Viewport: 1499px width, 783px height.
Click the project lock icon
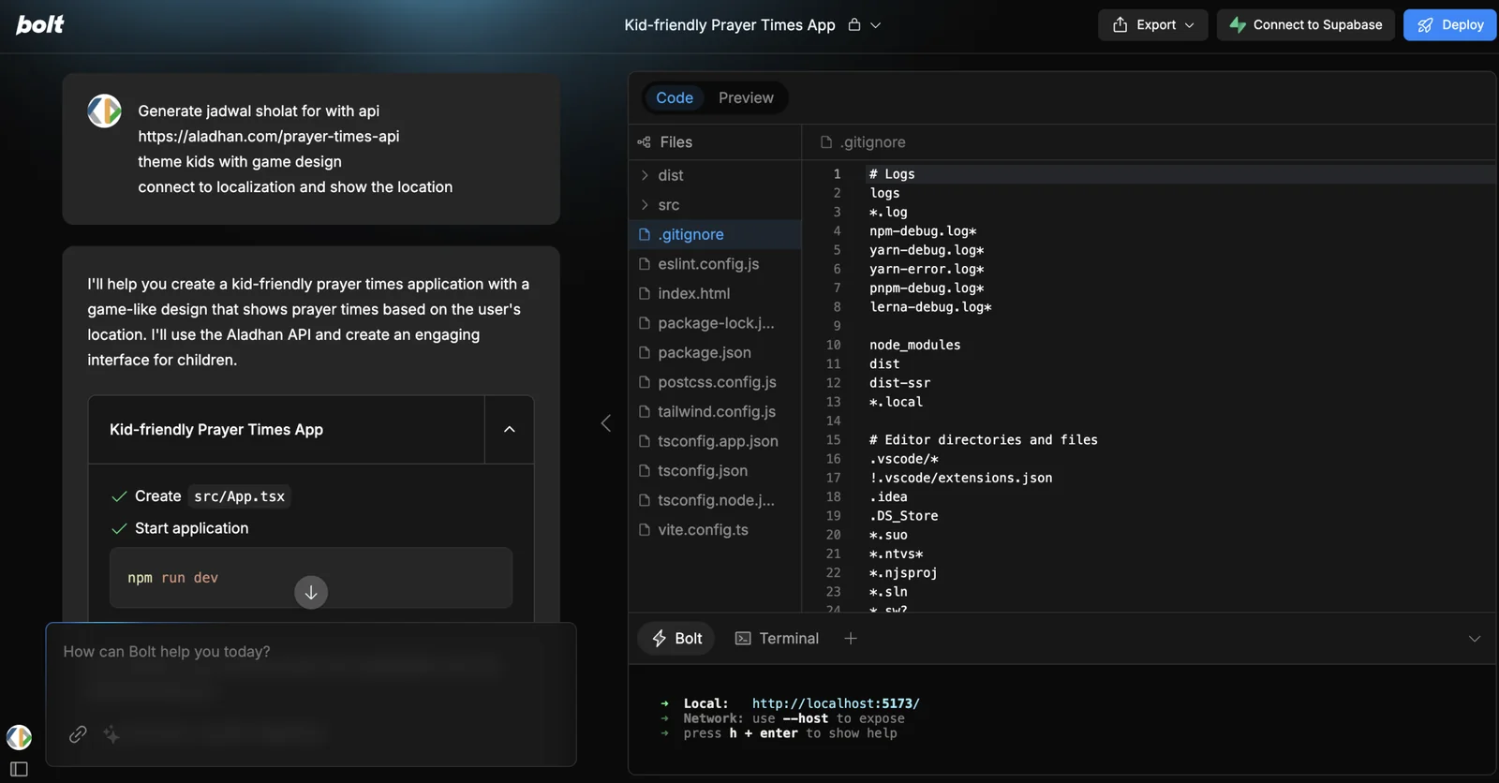click(x=854, y=25)
